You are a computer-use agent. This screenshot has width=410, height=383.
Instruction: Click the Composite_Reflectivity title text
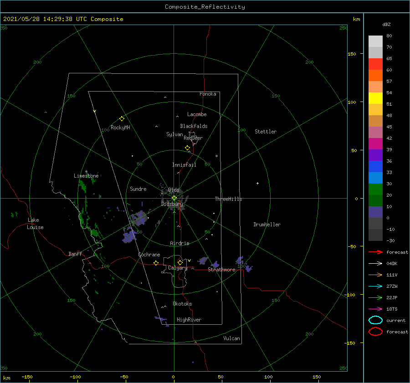(205, 7)
